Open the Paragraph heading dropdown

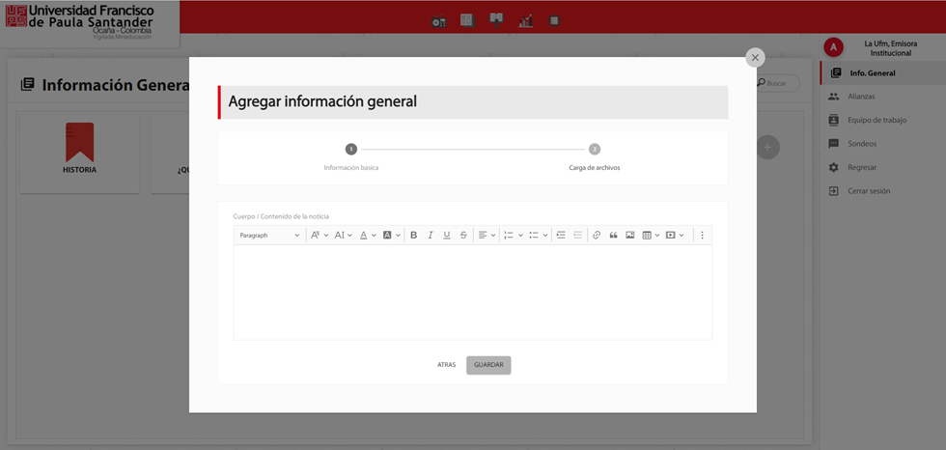[269, 235]
